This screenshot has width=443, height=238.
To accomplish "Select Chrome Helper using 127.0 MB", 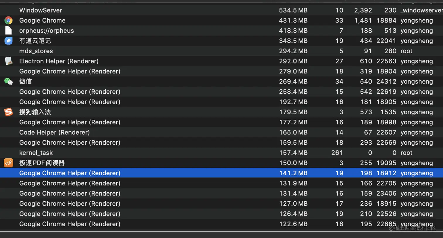I will 70,203.
